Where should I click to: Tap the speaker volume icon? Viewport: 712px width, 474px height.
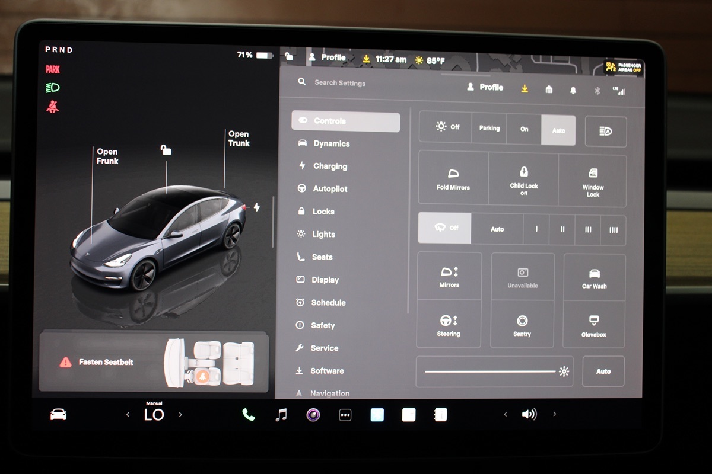coord(529,414)
